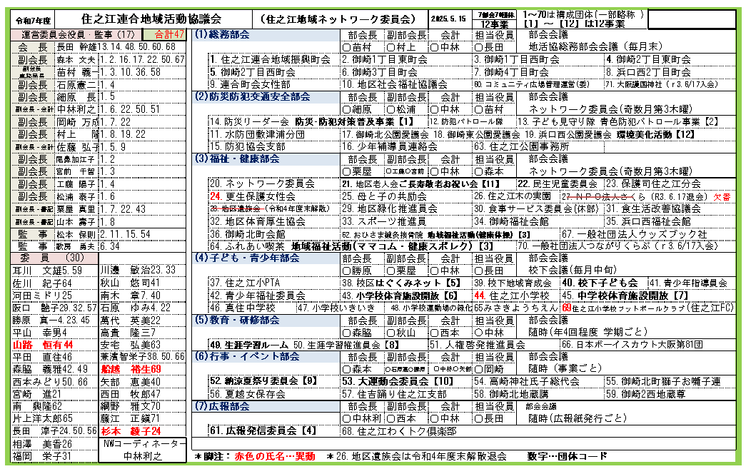This screenshot has height=469, width=746.
Task: Click 1. 住之江連合地域振興町会
Action: (x=271, y=59)
